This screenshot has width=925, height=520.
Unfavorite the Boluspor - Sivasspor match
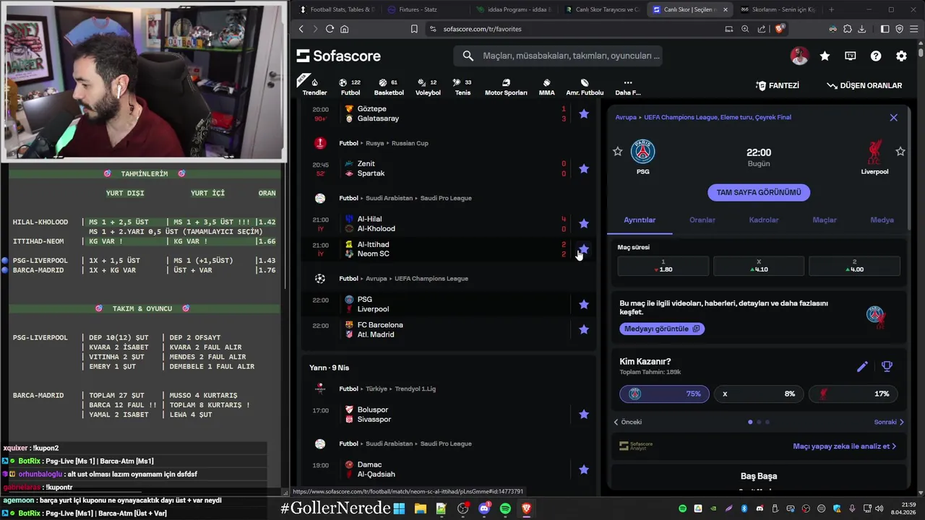coord(584,415)
